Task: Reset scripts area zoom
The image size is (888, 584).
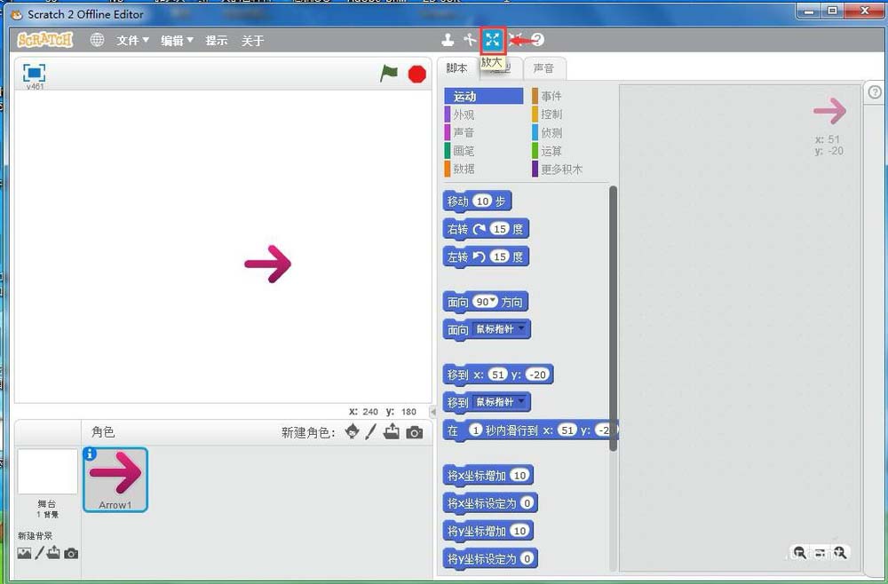Action: coord(820,553)
